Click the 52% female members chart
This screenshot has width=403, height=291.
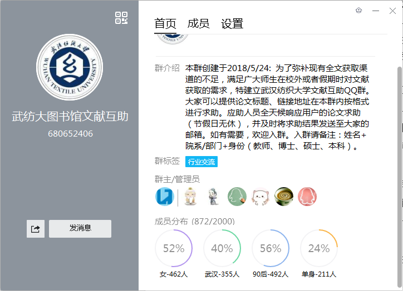pos(174,248)
